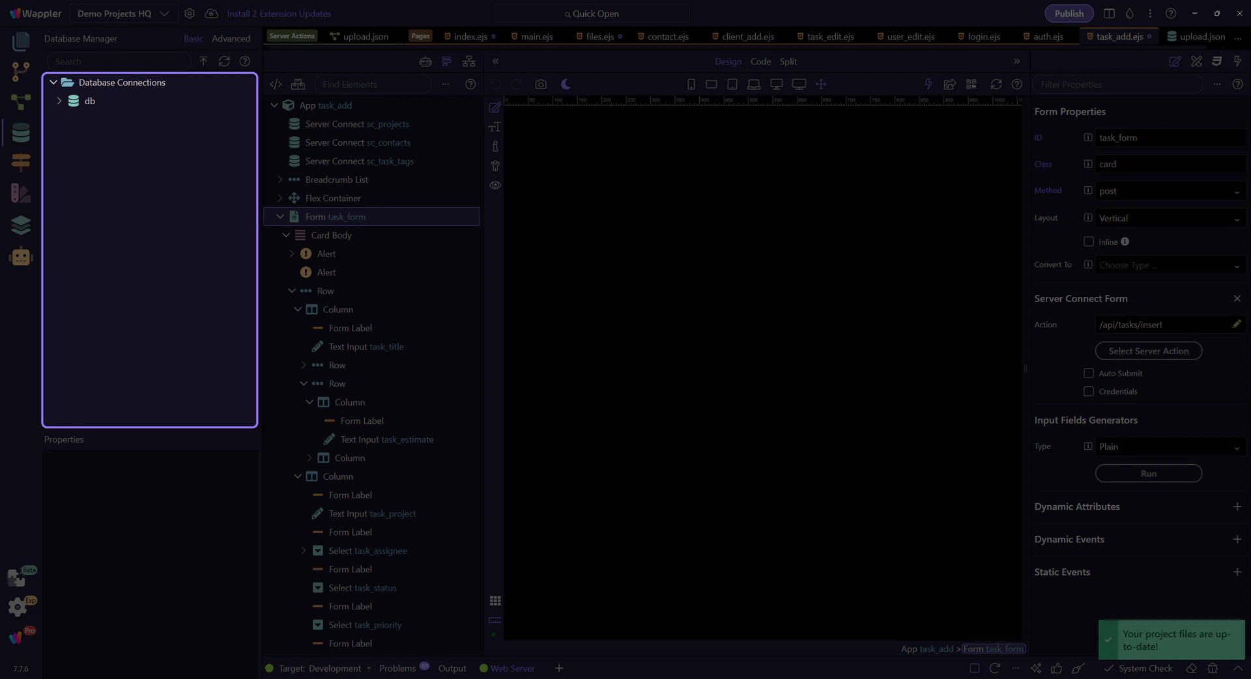
Task: Expand the Dynamic Attributes section
Action: point(1237,506)
